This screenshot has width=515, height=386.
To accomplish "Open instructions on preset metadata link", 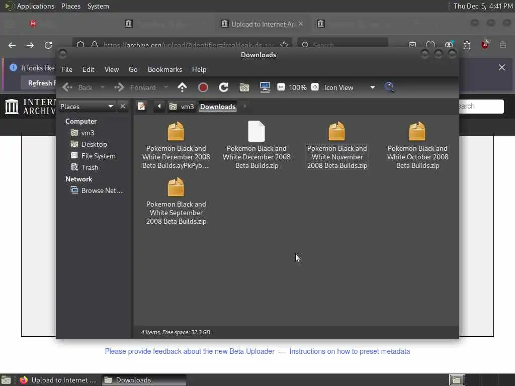I will pos(350,351).
